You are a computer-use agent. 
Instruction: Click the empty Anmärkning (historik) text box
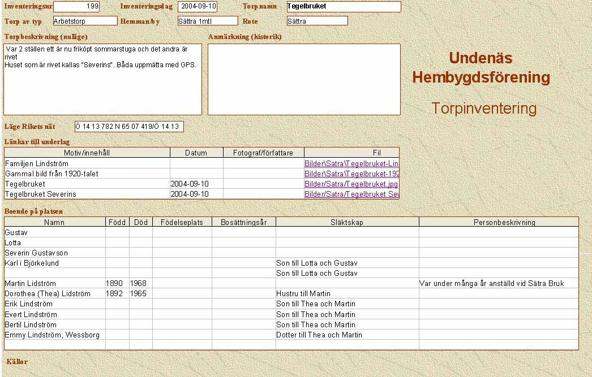304,80
